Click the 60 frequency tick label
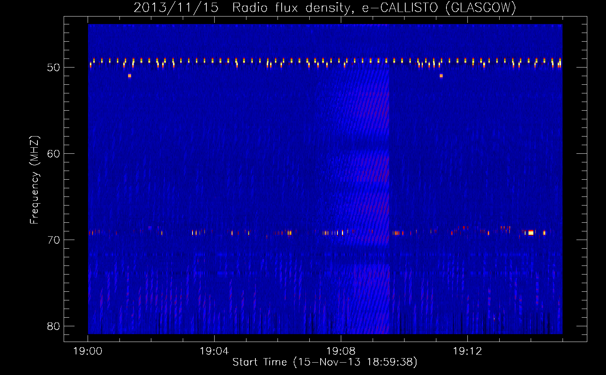 coord(54,154)
